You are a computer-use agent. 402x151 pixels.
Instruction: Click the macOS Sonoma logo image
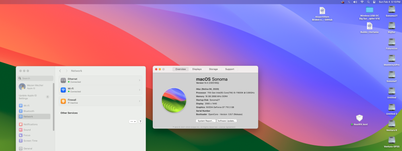coord(174,100)
